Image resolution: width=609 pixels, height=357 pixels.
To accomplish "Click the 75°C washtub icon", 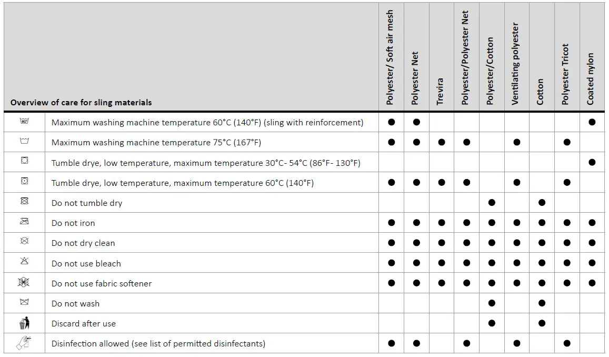I will (x=24, y=142).
